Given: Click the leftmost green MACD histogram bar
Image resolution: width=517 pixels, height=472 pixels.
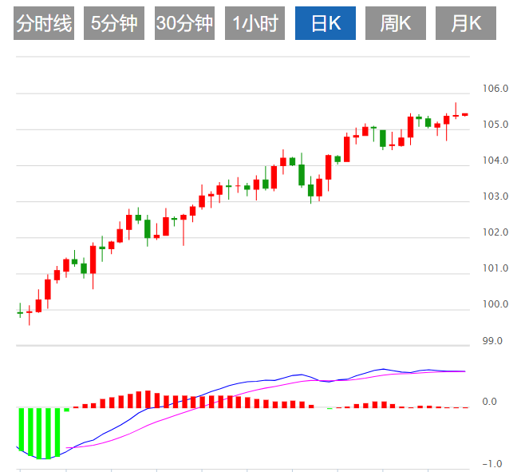Looking at the screenshot, I should [x=21, y=430].
